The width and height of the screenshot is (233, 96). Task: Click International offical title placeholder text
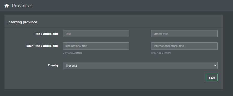tap(169, 46)
